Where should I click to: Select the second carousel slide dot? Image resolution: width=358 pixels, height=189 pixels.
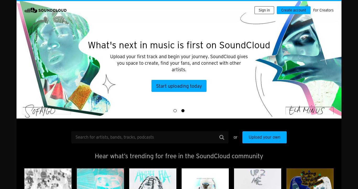coord(183,111)
